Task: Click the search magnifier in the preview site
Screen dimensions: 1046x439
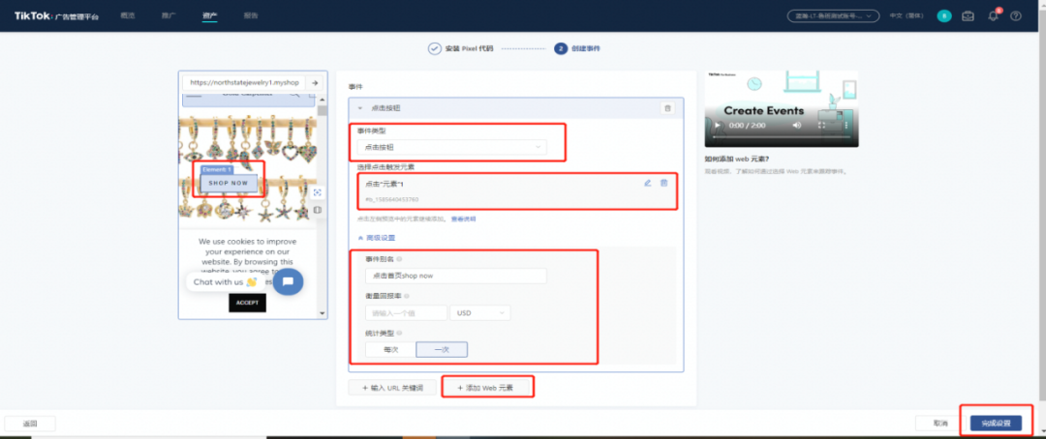Action: 294,95
